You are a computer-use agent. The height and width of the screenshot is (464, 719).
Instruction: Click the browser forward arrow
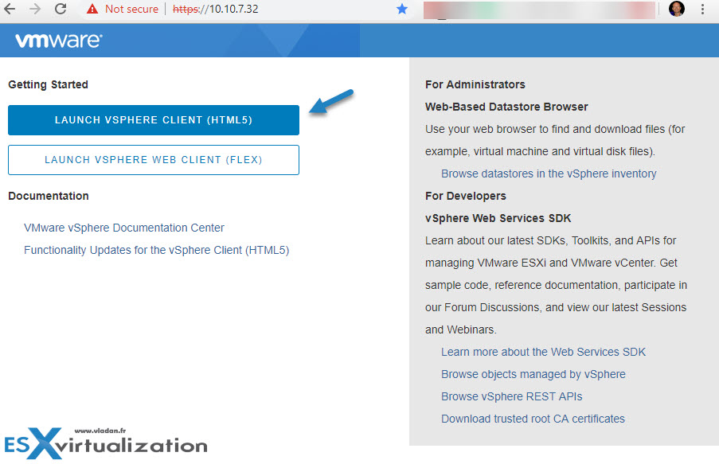point(35,9)
